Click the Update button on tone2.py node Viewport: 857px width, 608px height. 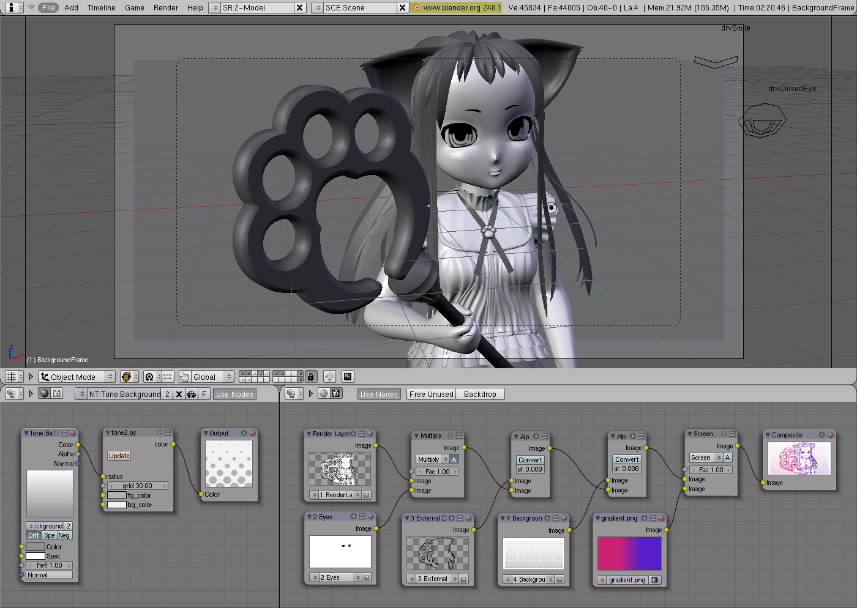click(119, 456)
